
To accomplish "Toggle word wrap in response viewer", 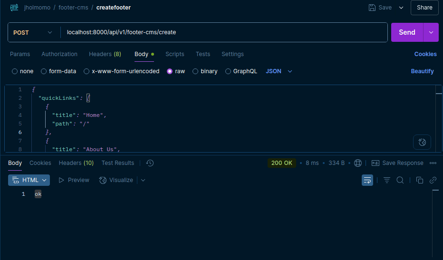I will [367, 180].
